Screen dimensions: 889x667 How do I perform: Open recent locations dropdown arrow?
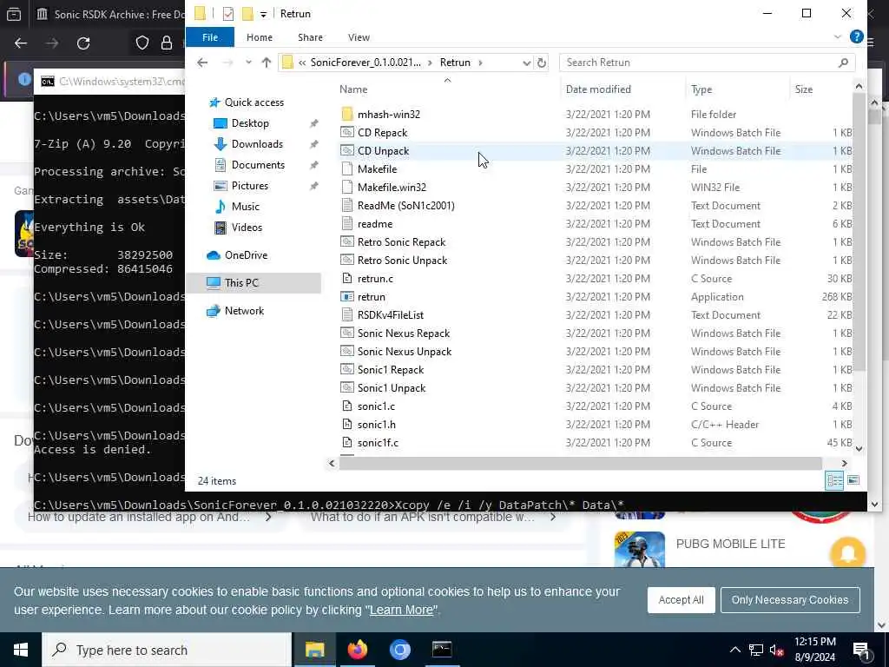pyautogui.click(x=248, y=63)
